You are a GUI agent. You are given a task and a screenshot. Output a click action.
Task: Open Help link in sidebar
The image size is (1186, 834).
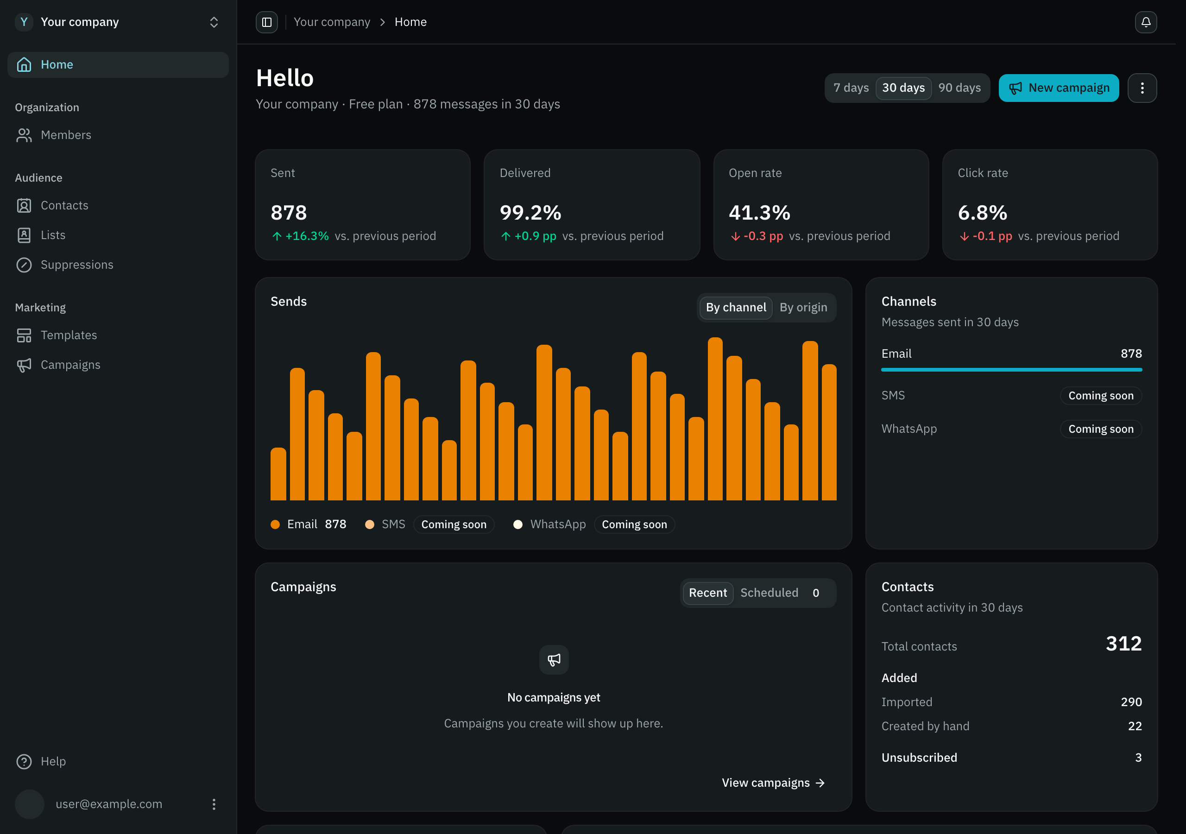(118, 761)
